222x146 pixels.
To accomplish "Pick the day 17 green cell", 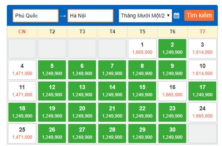I will point(202,91).
